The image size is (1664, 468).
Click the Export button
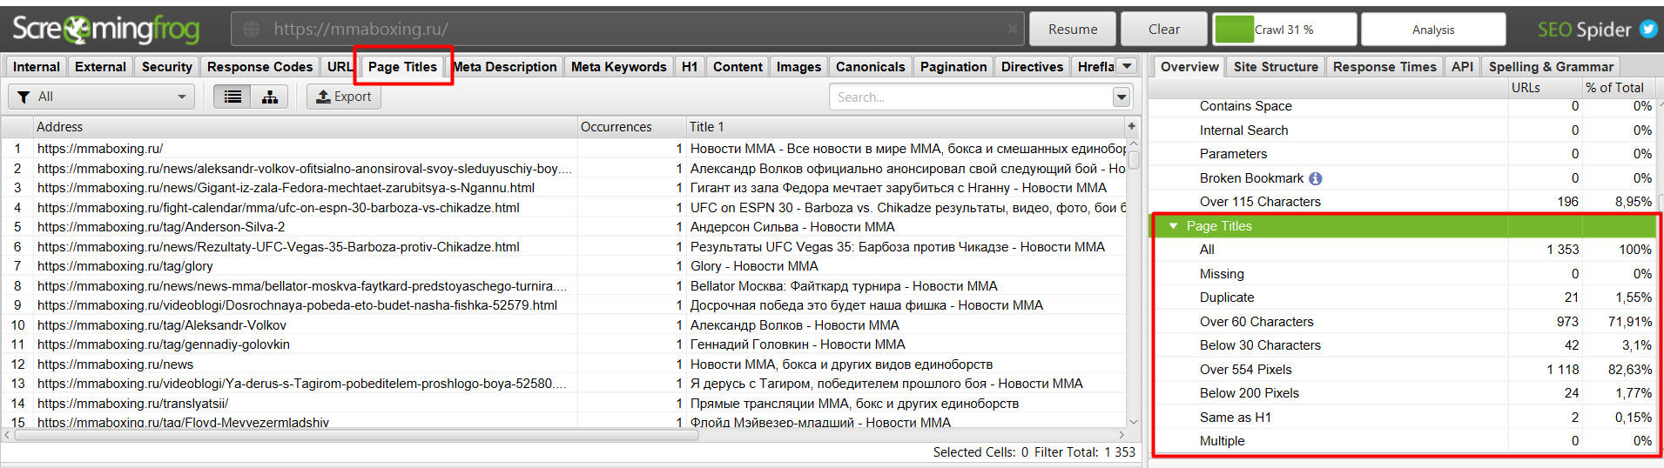[x=344, y=97]
